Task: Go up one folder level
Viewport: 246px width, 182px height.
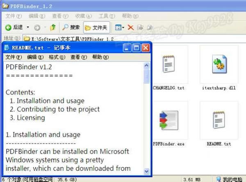Action: [52, 28]
